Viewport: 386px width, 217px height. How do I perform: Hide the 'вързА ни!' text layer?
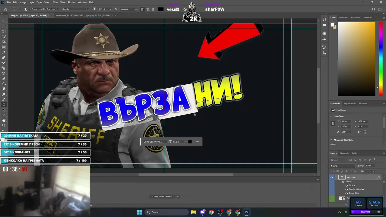(x=332, y=177)
